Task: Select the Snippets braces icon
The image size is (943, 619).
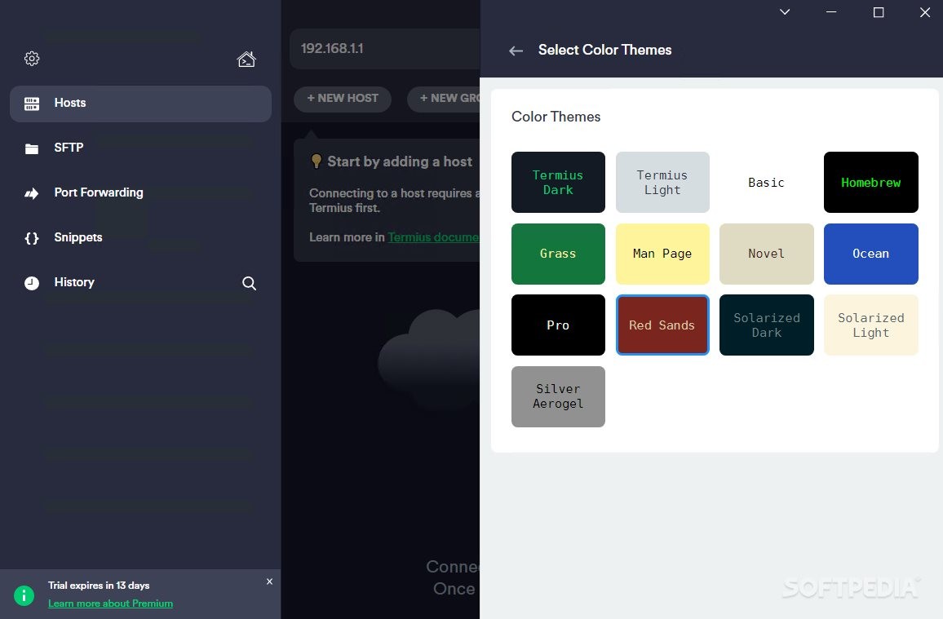Action: [x=32, y=238]
